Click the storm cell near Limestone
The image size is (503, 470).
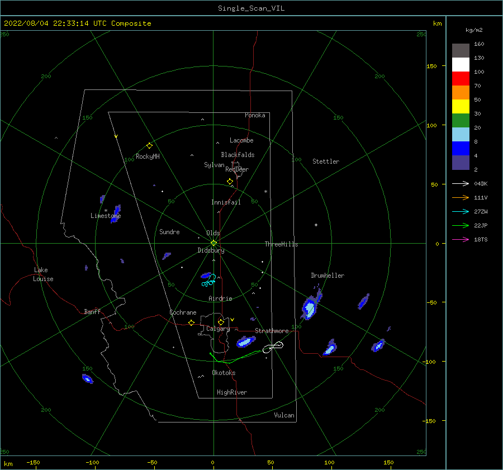pyautogui.click(x=116, y=213)
